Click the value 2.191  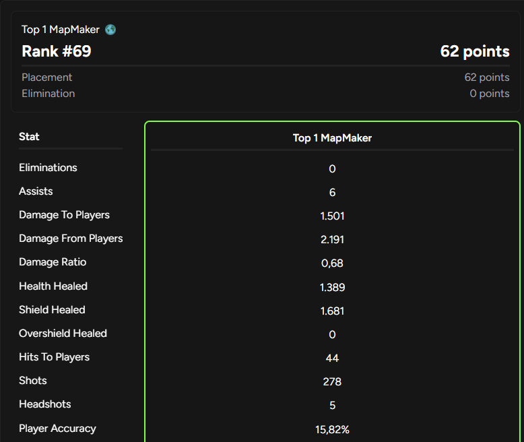click(x=332, y=240)
